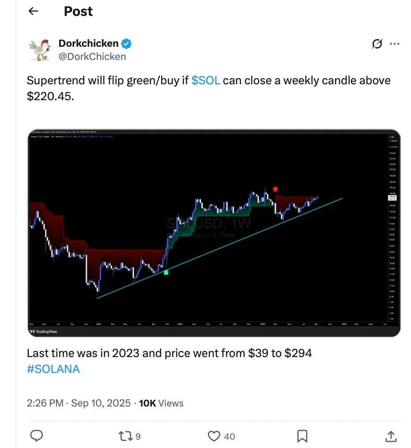Open the share menu icon
The height and width of the screenshot is (448, 411).
point(391,436)
